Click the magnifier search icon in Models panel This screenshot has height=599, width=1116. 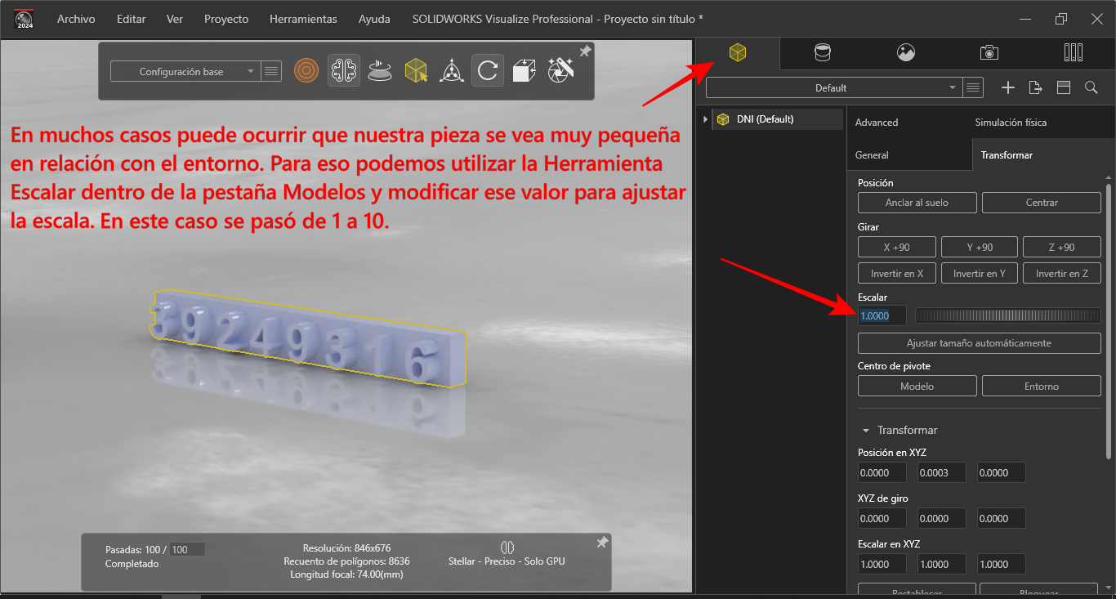[x=1091, y=87]
